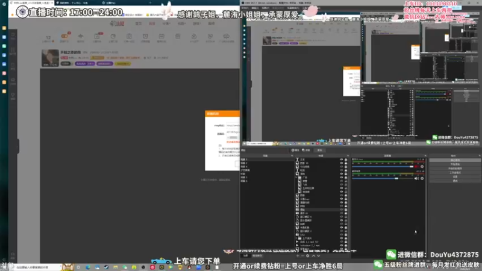Screen dimensions: 482x271
Task: Click the pink icon in left sidebar
Action: (x=4, y=73)
